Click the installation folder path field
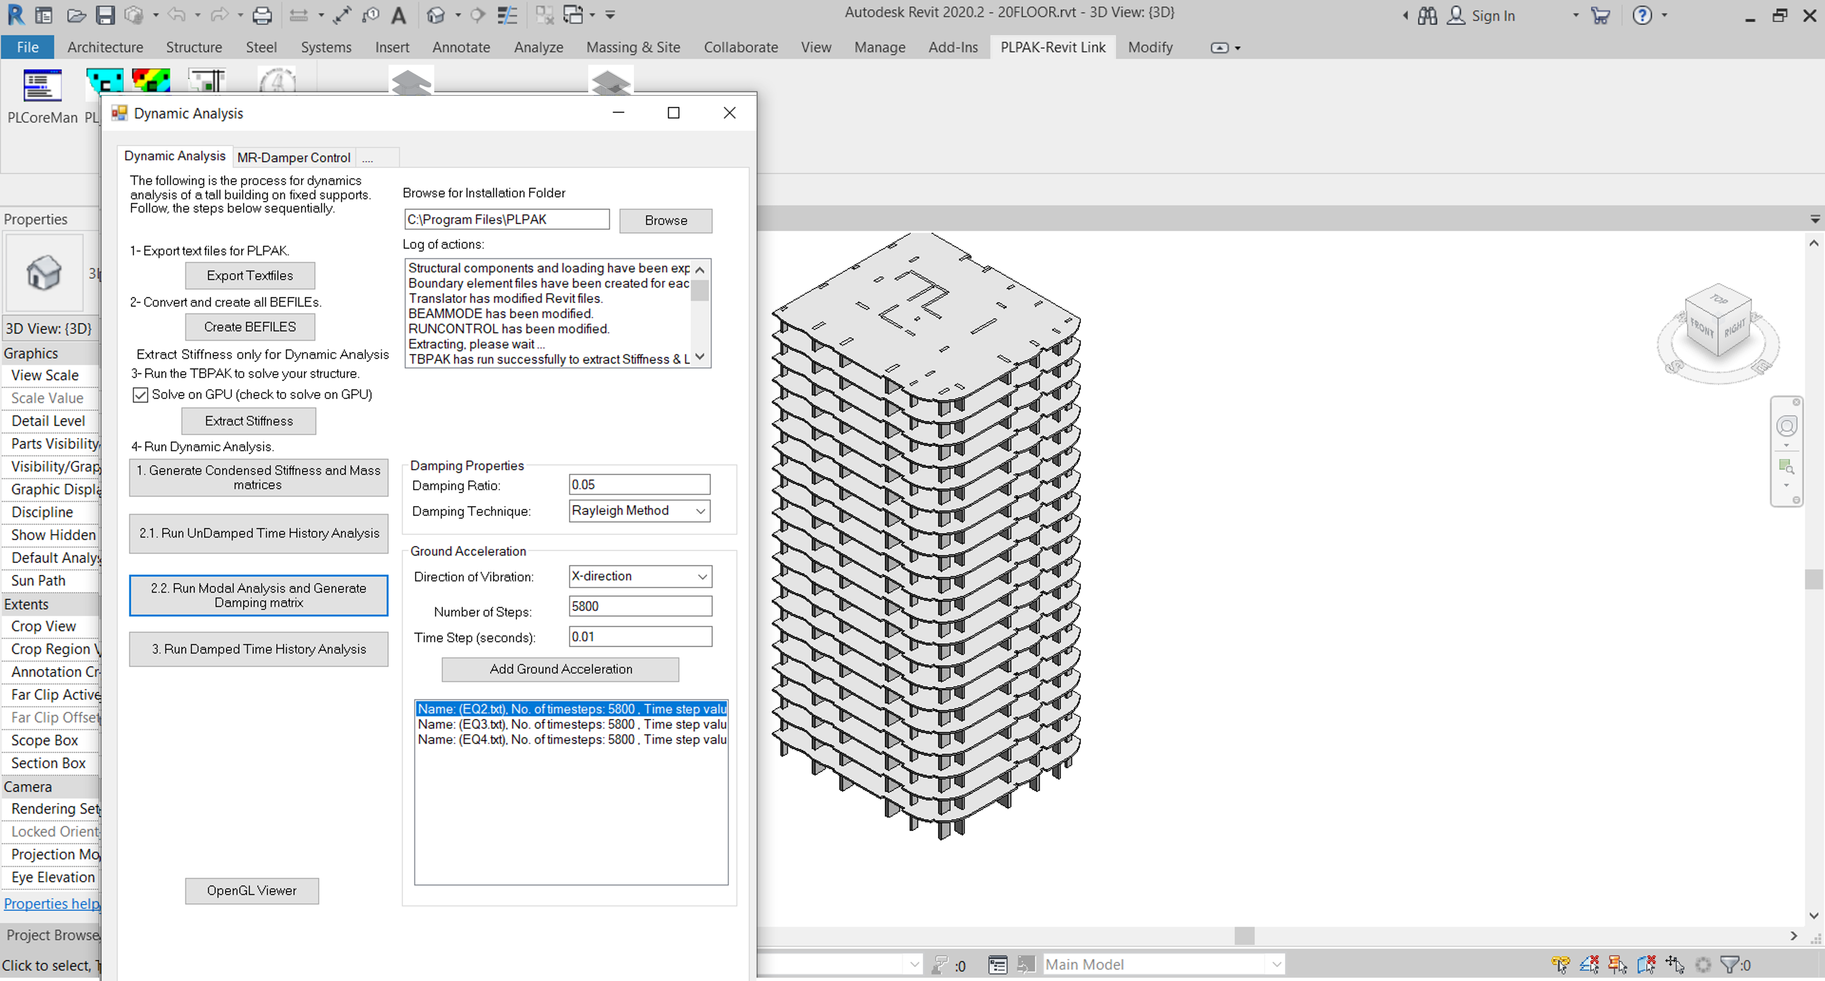This screenshot has width=1825, height=981. (506, 220)
